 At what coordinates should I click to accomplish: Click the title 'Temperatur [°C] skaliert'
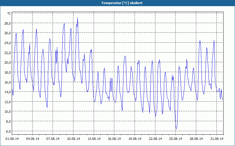pos(122,3)
